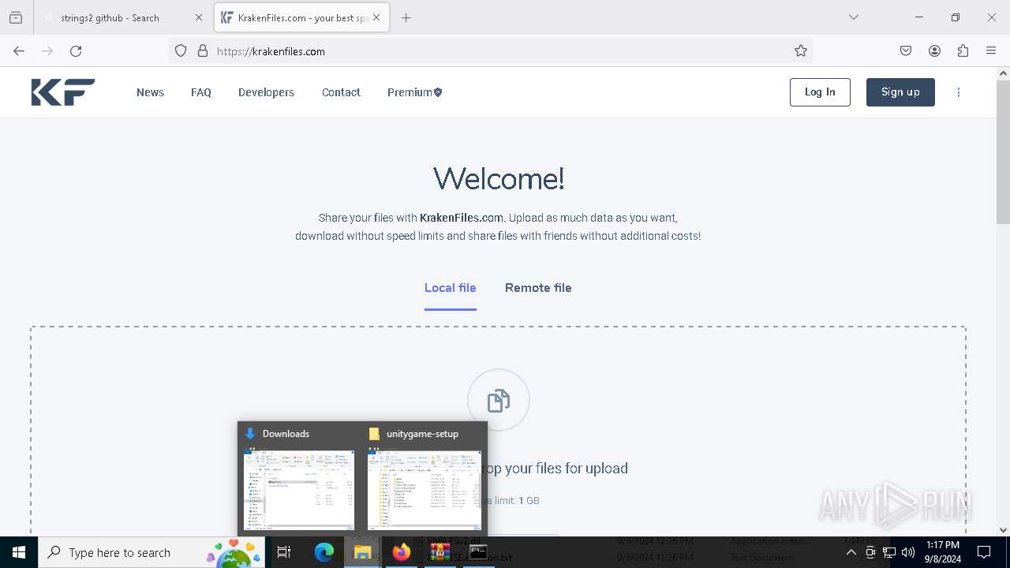Click the Type here to search box
The image size is (1010, 568).
(x=151, y=552)
